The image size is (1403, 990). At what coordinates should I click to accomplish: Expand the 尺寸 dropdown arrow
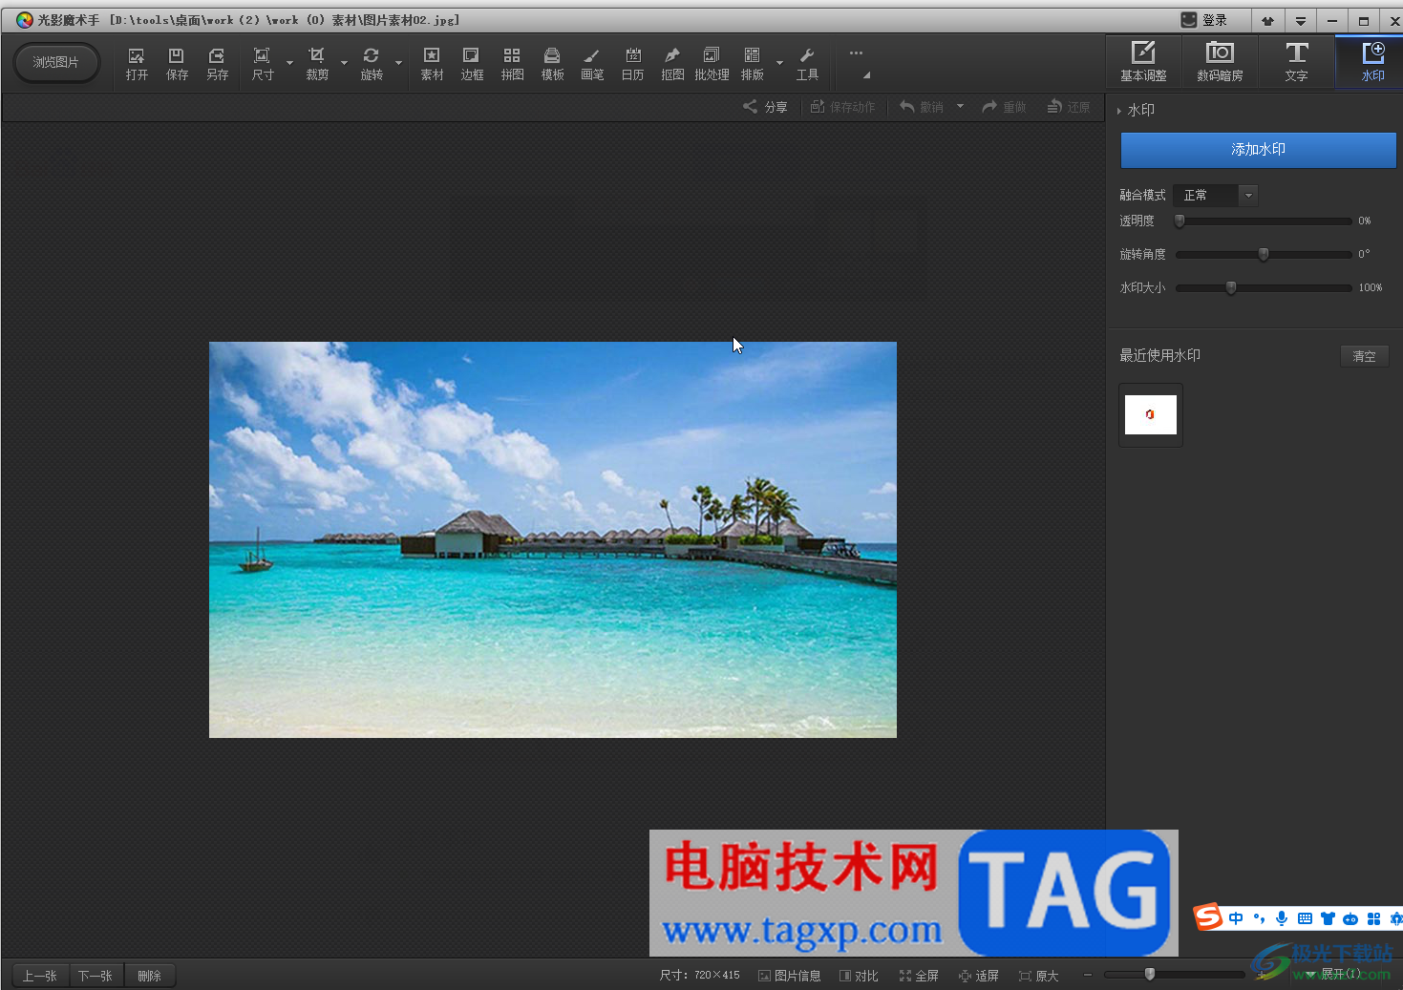(289, 64)
